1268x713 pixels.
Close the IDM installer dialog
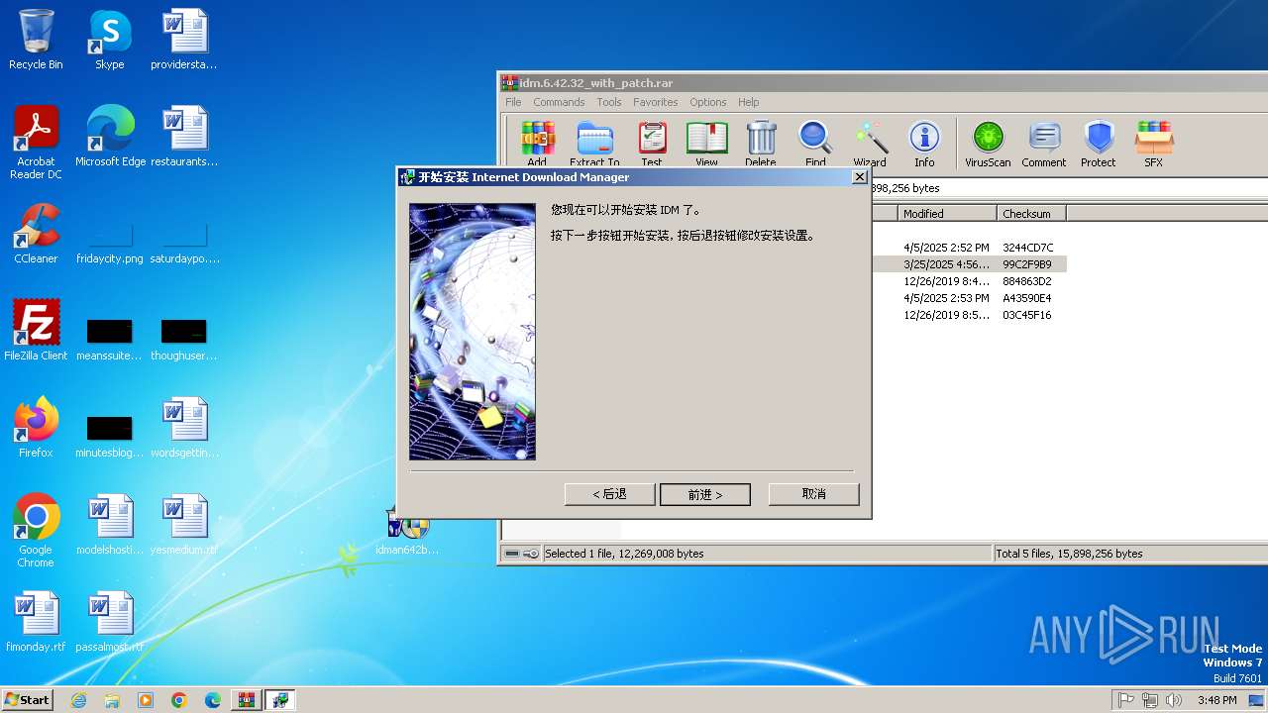(x=860, y=177)
